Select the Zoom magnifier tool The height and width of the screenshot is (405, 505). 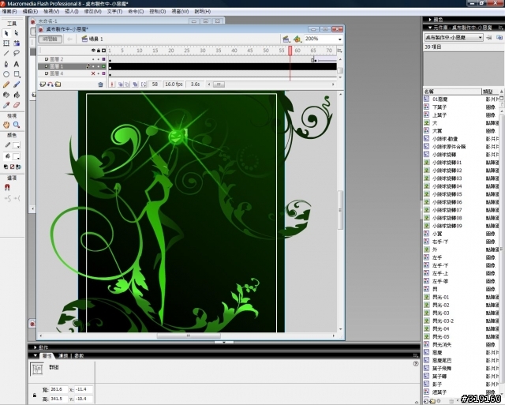click(x=17, y=125)
